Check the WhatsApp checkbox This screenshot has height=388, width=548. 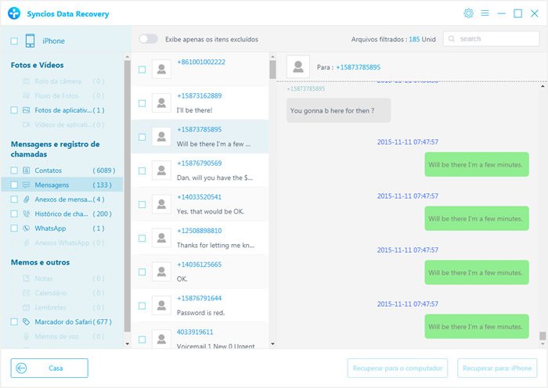(x=14, y=228)
